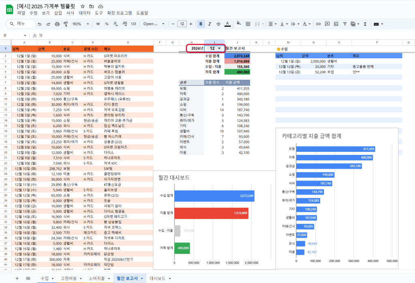This screenshot has height=283, width=415.
Task: Click the Functions sigma icon
Action: pyautogui.click(x=365, y=24)
